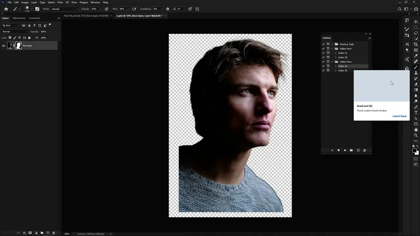
Task: Select the Crop tool
Action: [x=416, y=44]
